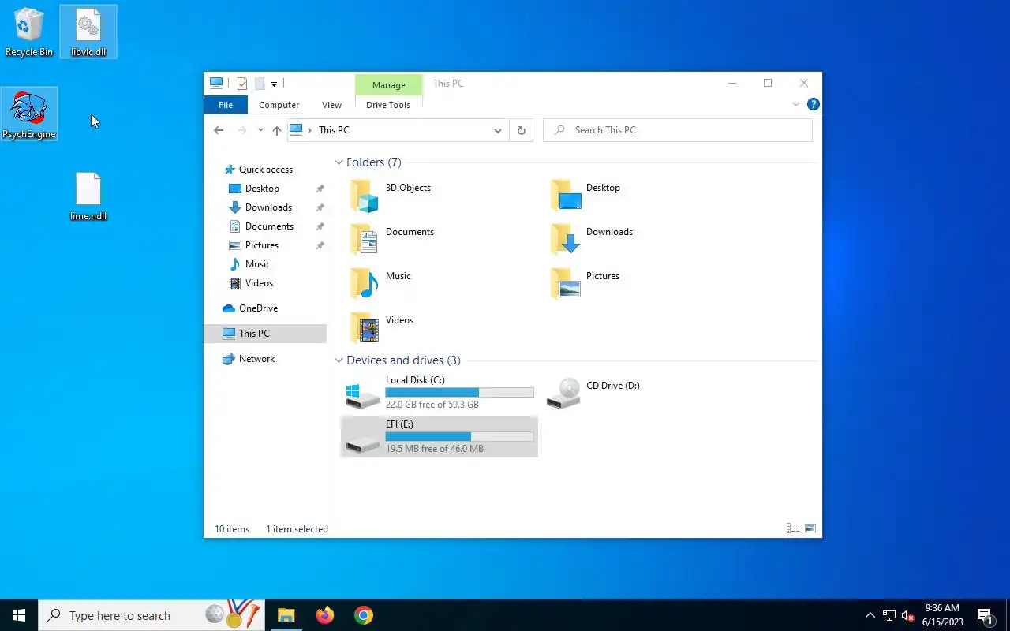Select the PsychEngine desktop shortcut

[x=29, y=114]
